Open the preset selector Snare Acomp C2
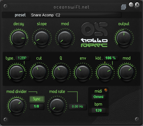143x126 pixels. (x=75, y=15)
